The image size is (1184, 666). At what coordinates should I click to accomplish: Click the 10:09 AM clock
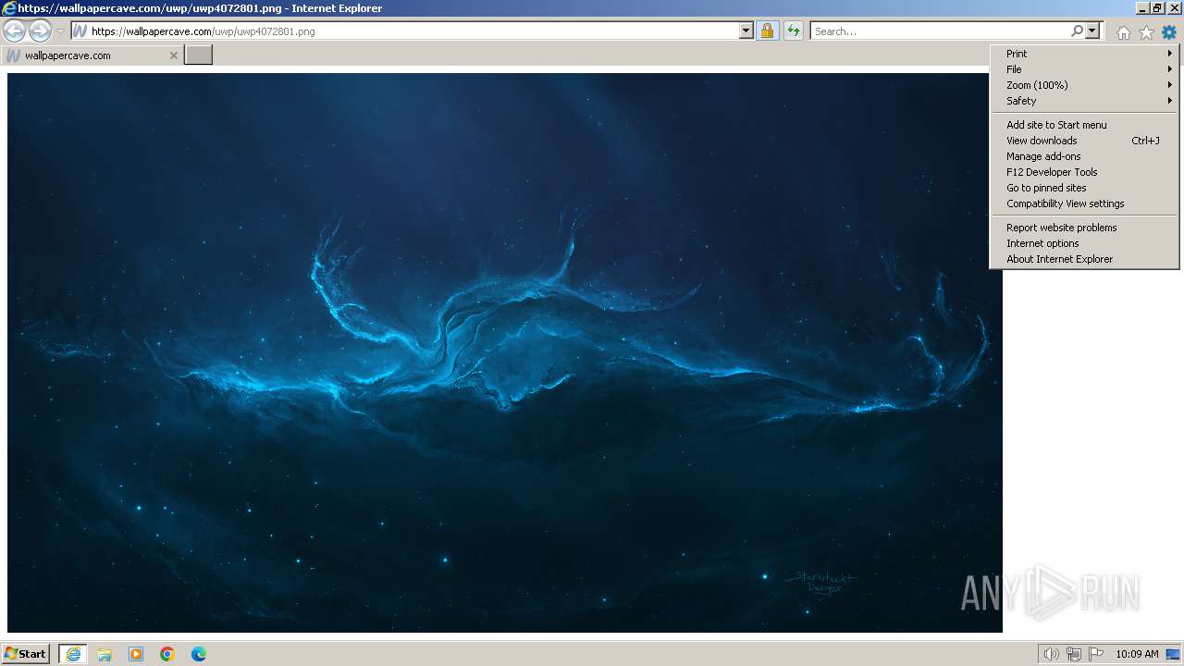(1137, 654)
